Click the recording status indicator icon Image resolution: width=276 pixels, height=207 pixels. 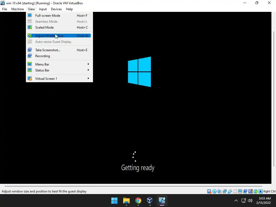245,191
